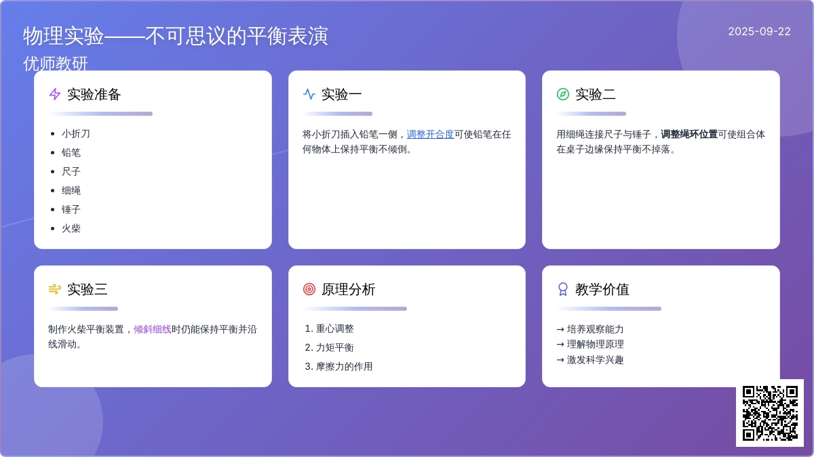Click the line 理解物理原理
This screenshot has width=814, height=457.
coord(590,345)
